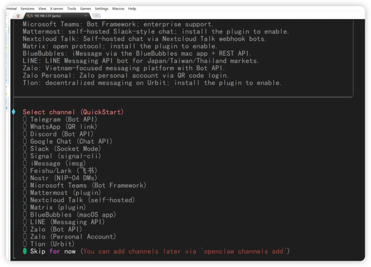
Task: Click the BlueBubbles: iMessage description line
Action: click(x=137, y=54)
